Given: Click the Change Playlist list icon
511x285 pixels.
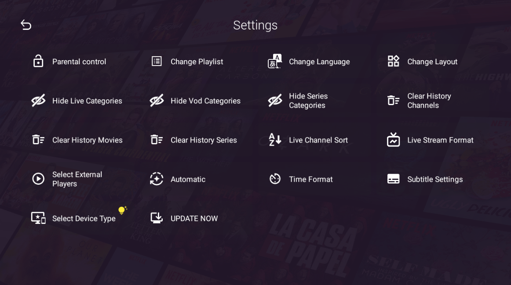Looking at the screenshot, I should [157, 61].
